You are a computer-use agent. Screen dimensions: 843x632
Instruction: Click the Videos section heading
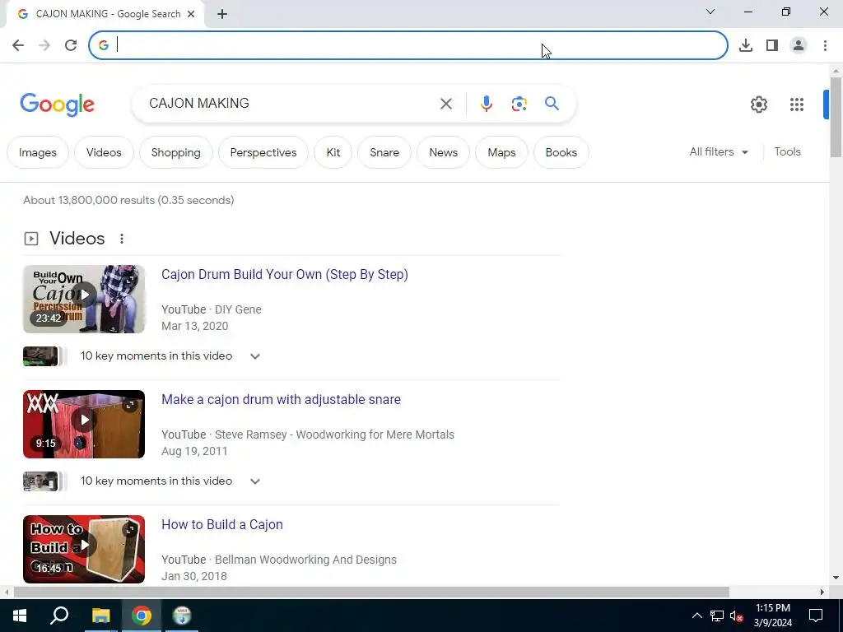[x=77, y=239]
